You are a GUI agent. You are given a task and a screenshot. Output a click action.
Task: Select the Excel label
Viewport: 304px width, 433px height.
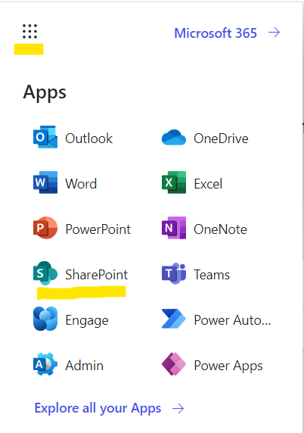[208, 184]
